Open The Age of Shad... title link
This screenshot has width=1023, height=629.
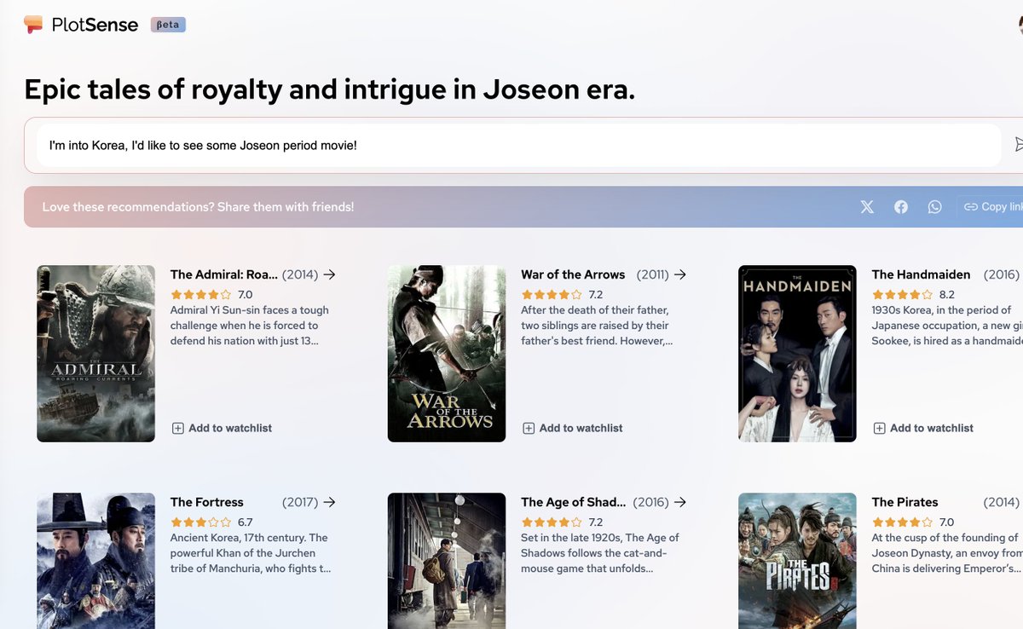(x=574, y=502)
